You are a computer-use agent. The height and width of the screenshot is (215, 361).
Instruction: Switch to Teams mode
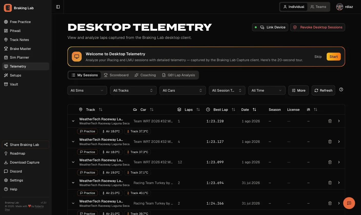click(x=318, y=7)
